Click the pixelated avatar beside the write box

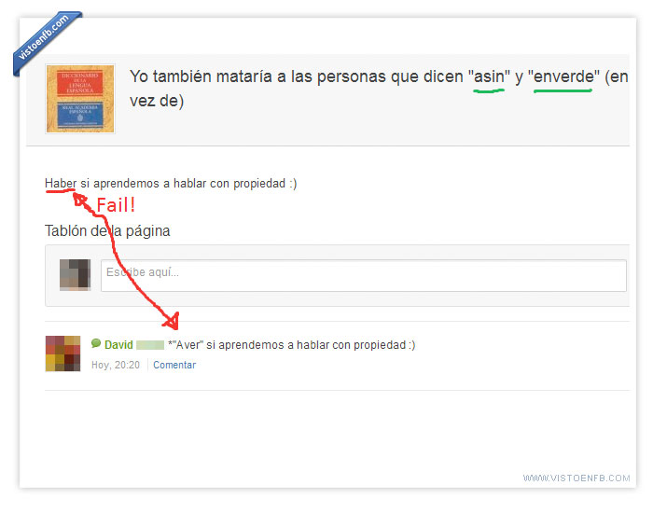click(x=75, y=275)
